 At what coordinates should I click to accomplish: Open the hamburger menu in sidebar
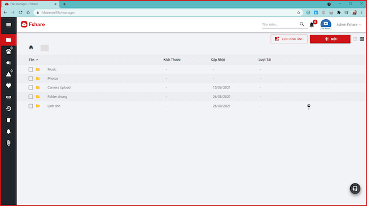(8, 25)
